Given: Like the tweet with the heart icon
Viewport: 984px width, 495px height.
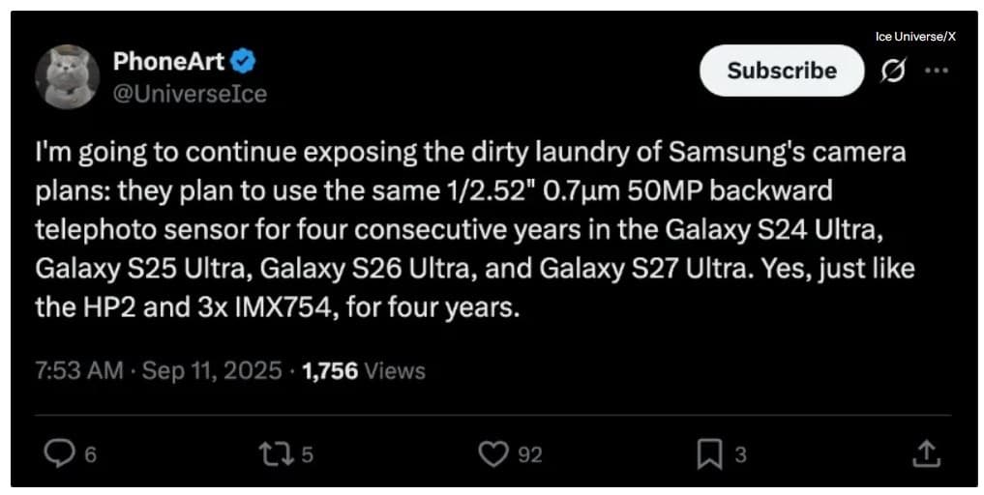Looking at the screenshot, I should pyautogui.click(x=494, y=453).
